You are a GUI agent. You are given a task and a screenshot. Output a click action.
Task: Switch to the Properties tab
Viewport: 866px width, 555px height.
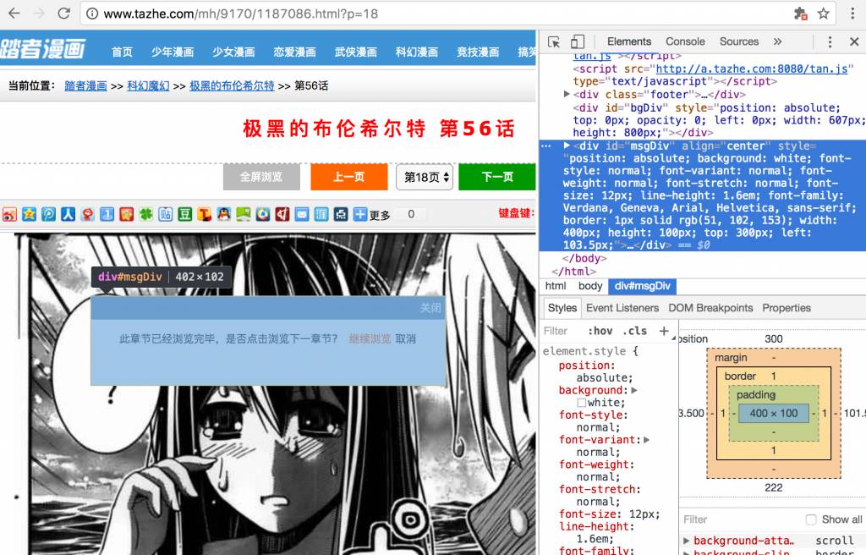click(x=787, y=308)
